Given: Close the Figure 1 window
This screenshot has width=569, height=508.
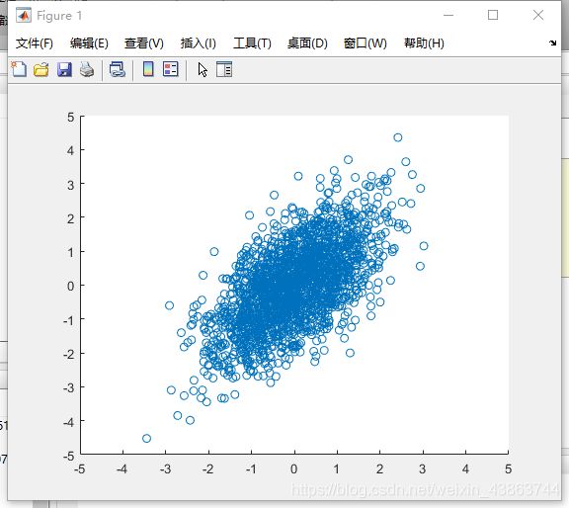Looking at the screenshot, I should point(538,15).
